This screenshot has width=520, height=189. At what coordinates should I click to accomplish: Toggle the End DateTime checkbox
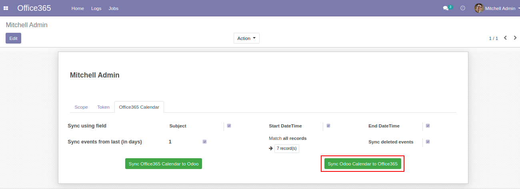(x=428, y=126)
